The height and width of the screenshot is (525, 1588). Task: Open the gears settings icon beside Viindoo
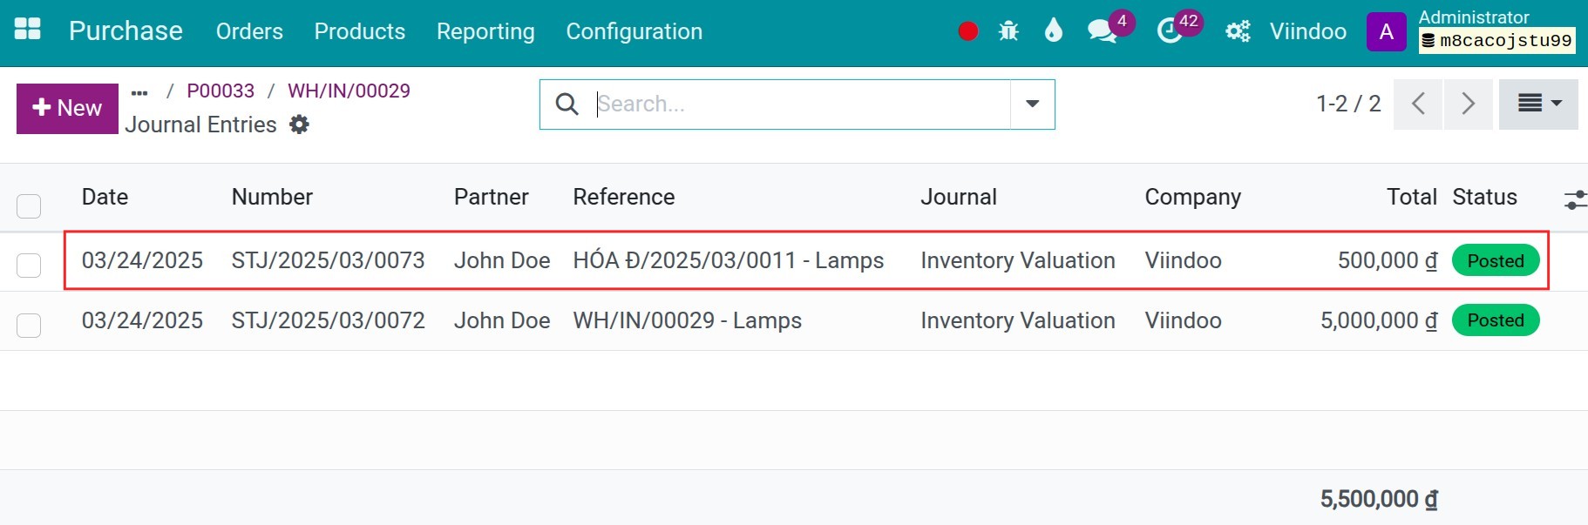[1238, 31]
